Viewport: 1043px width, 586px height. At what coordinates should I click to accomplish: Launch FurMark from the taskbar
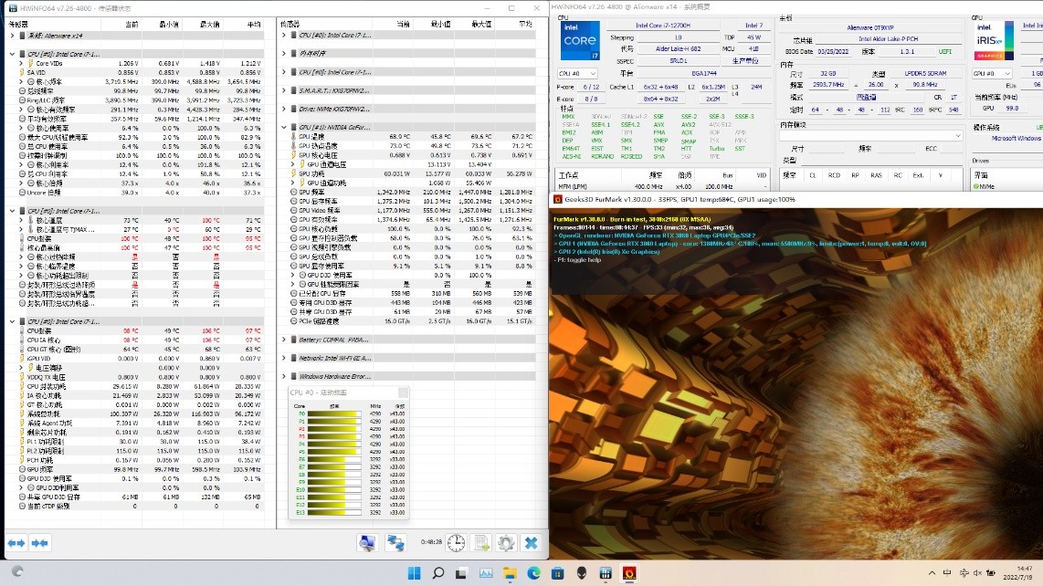click(629, 573)
